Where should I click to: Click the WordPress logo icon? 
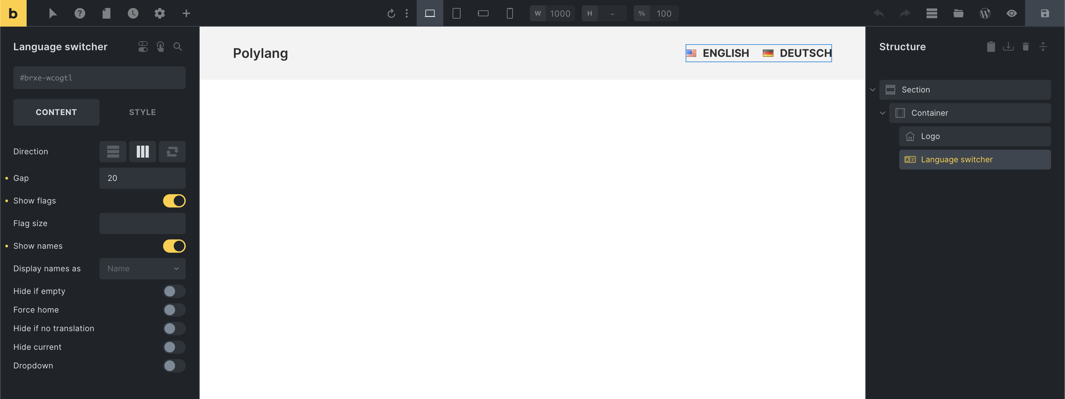[x=985, y=13]
